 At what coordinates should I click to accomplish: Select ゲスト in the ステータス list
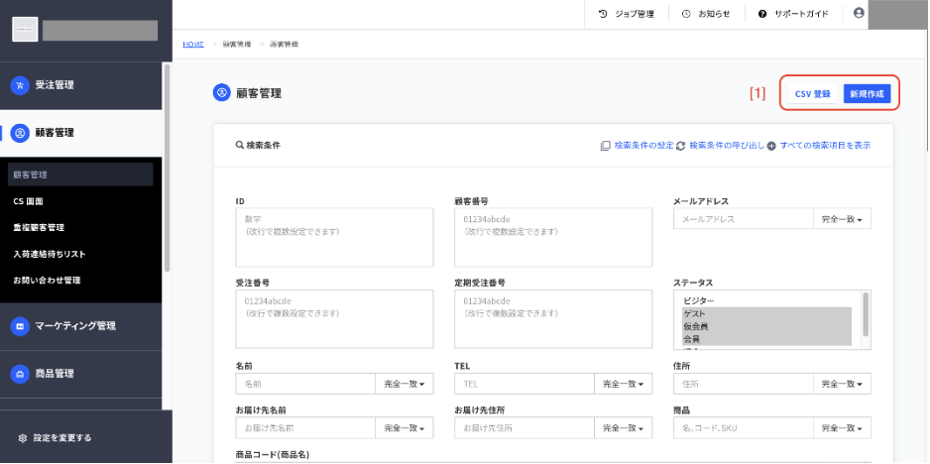pyautogui.click(x=766, y=314)
